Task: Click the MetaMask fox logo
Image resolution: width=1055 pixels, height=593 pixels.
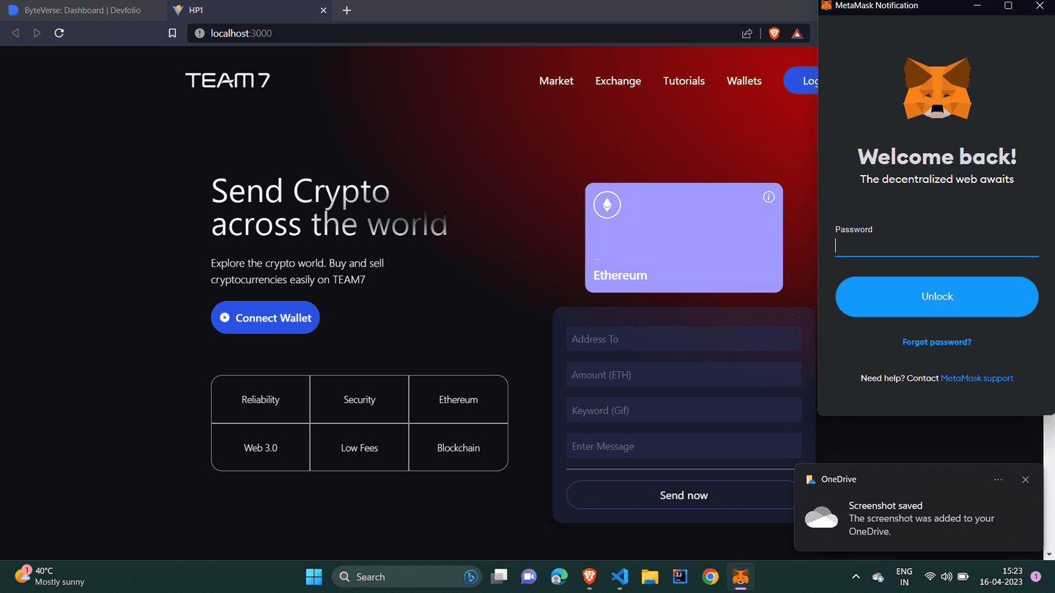Action: pyautogui.click(x=937, y=89)
